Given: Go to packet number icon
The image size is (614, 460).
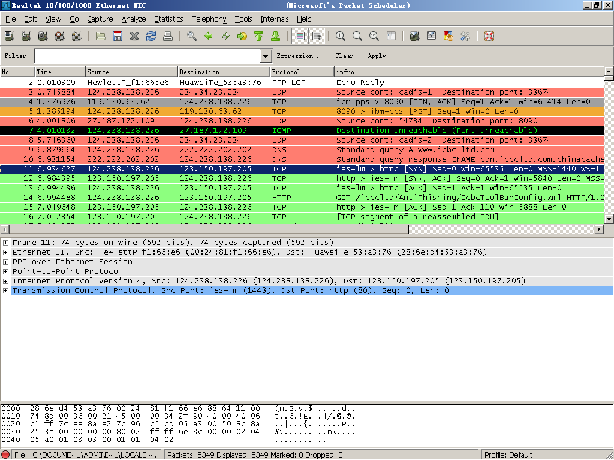Looking at the screenshot, I should pyautogui.click(x=242, y=36).
